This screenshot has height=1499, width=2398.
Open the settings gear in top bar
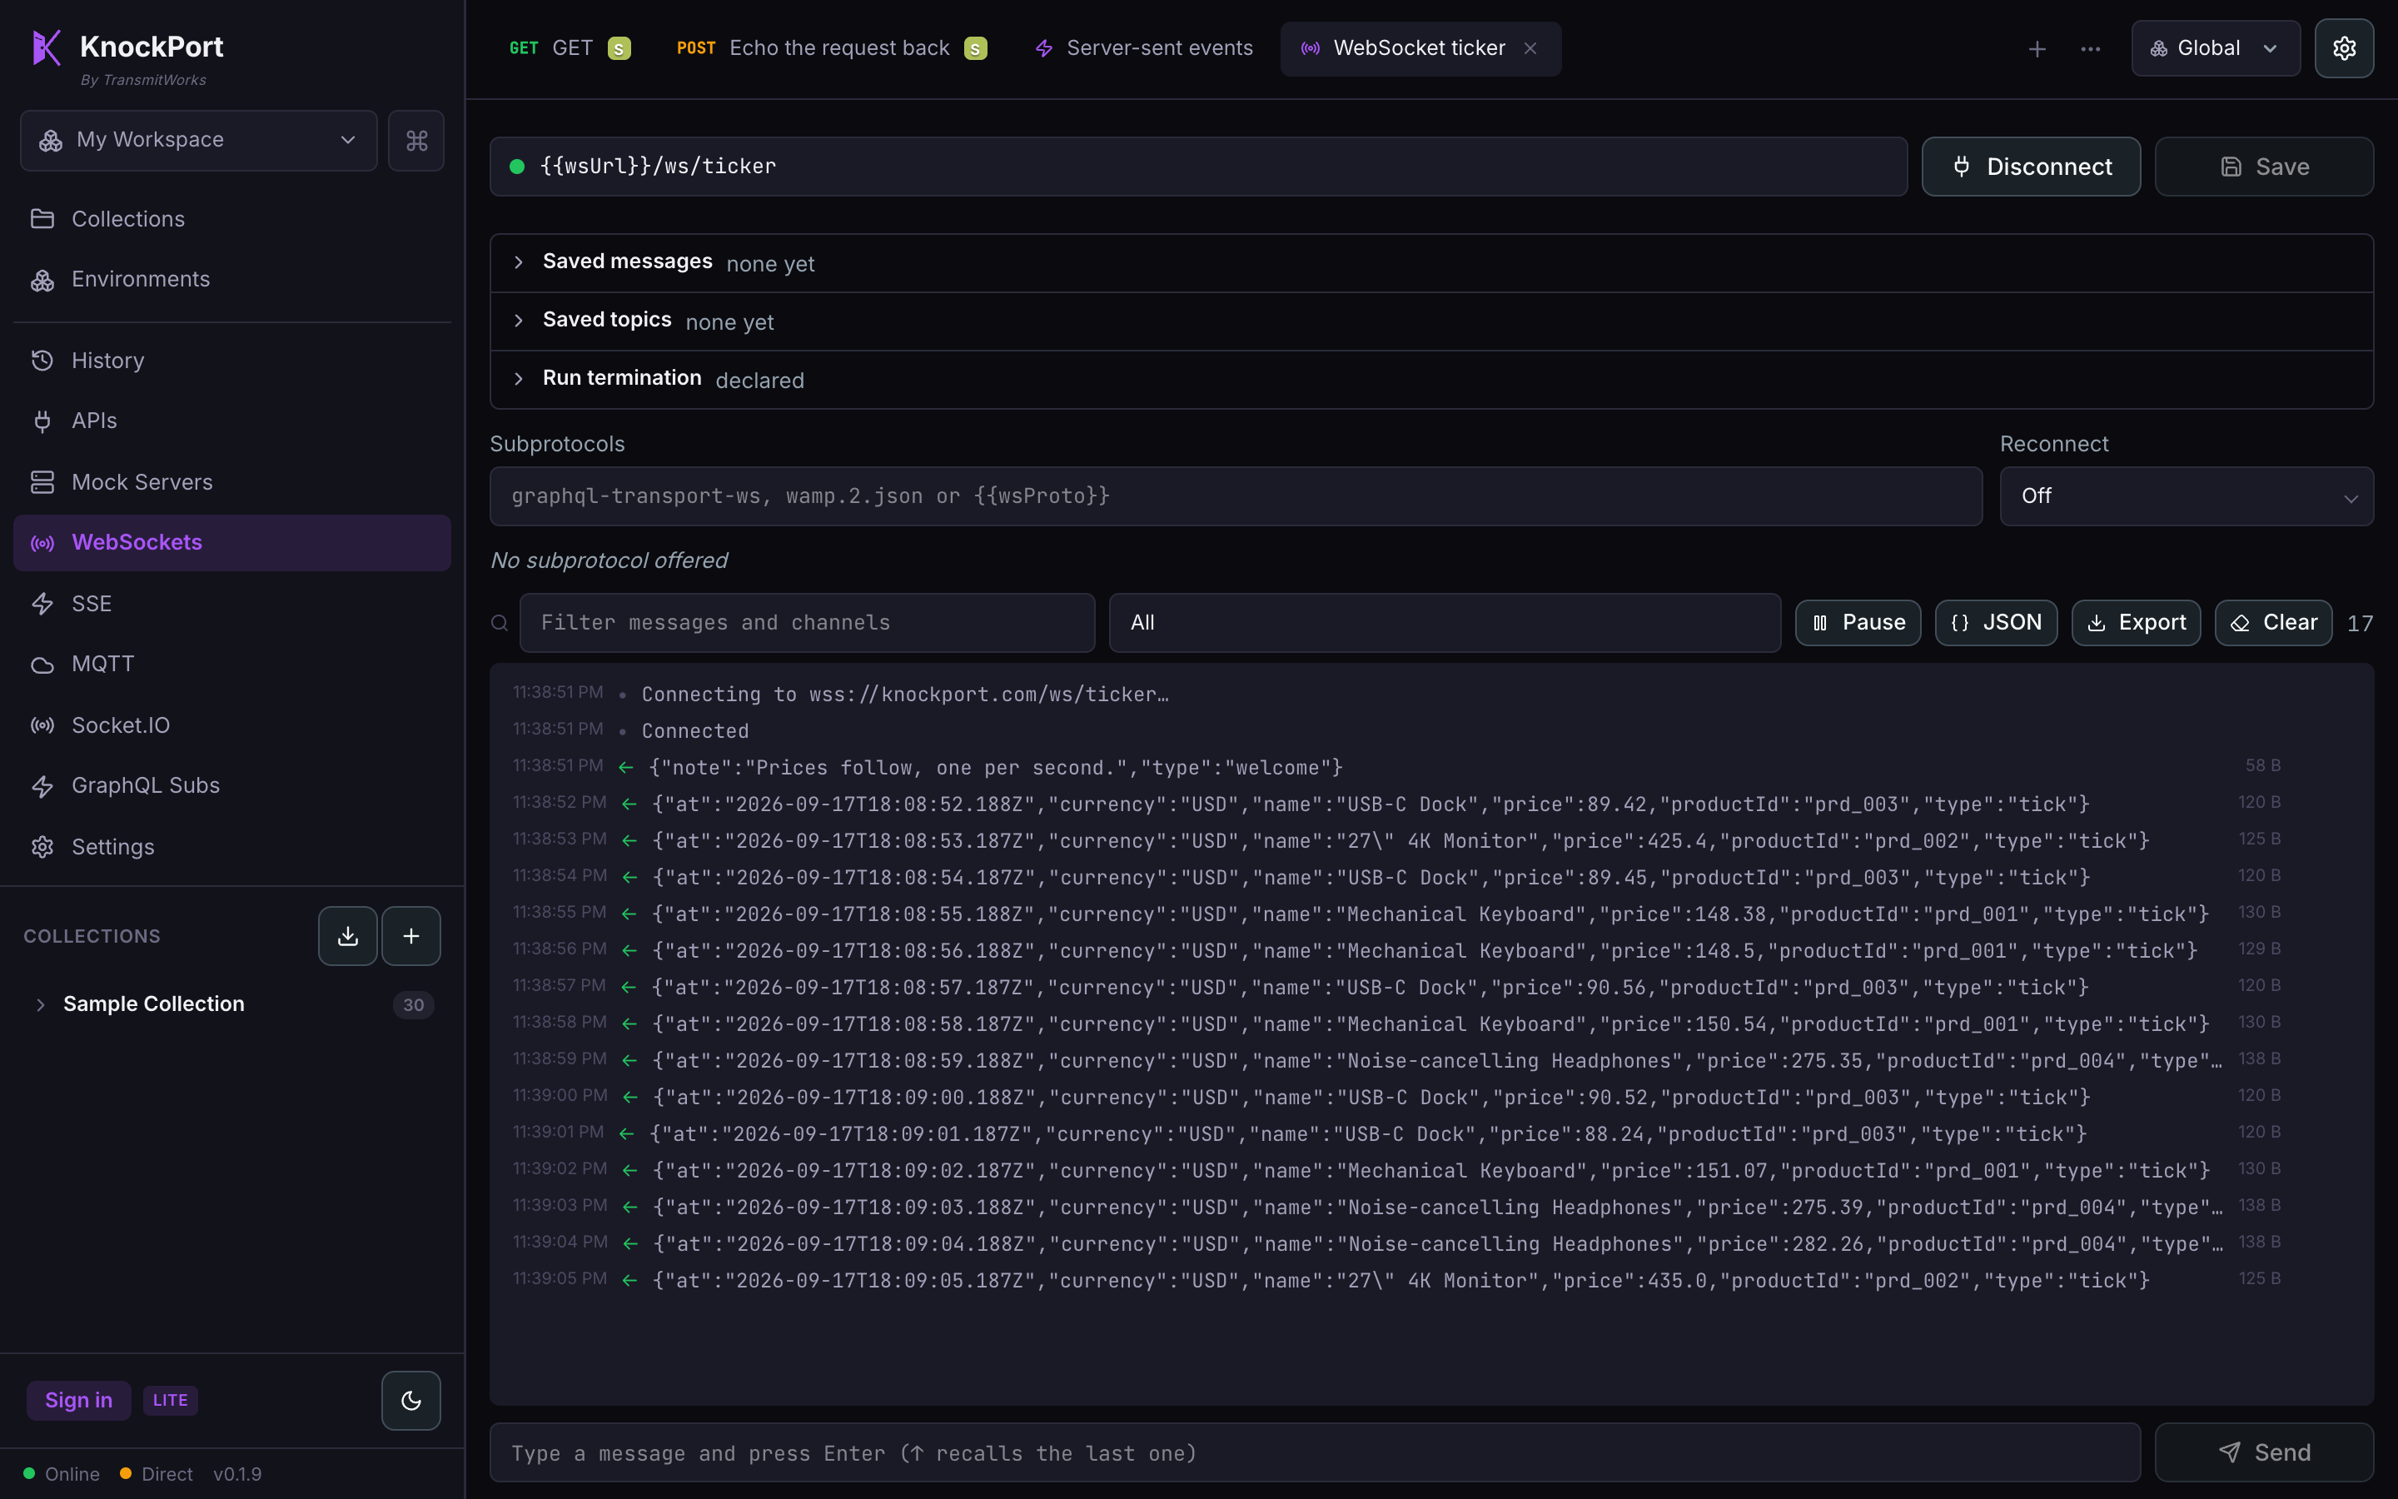(2344, 48)
